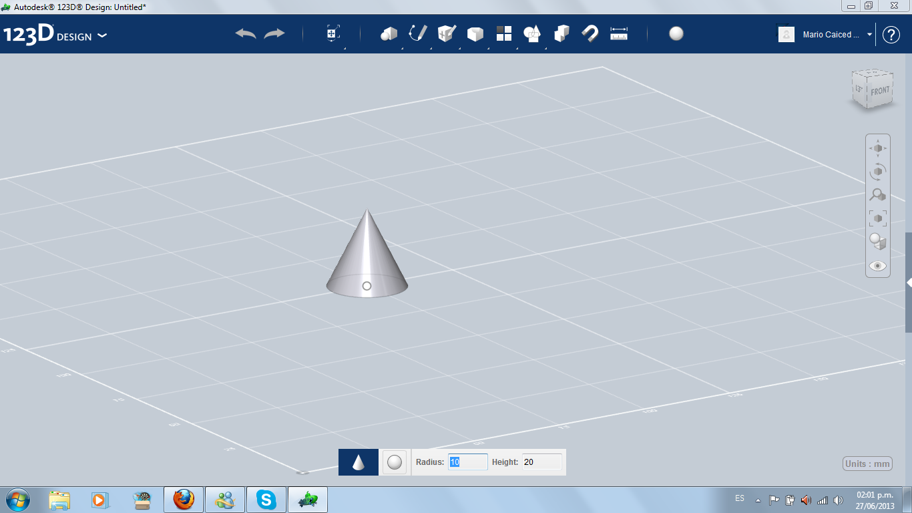Toggle visibility with the eye icon
Image resolution: width=912 pixels, height=513 pixels.
coord(878,266)
